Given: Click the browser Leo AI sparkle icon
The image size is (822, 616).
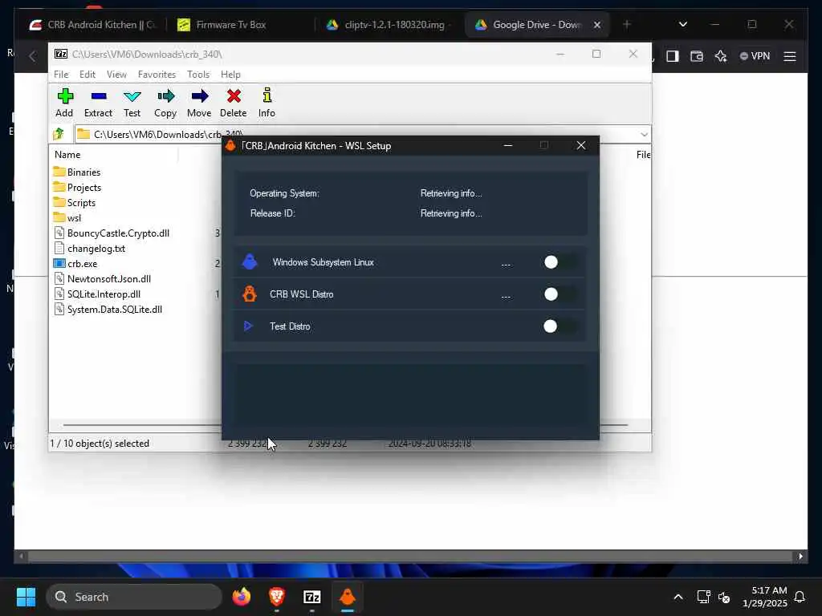Looking at the screenshot, I should pos(722,56).
